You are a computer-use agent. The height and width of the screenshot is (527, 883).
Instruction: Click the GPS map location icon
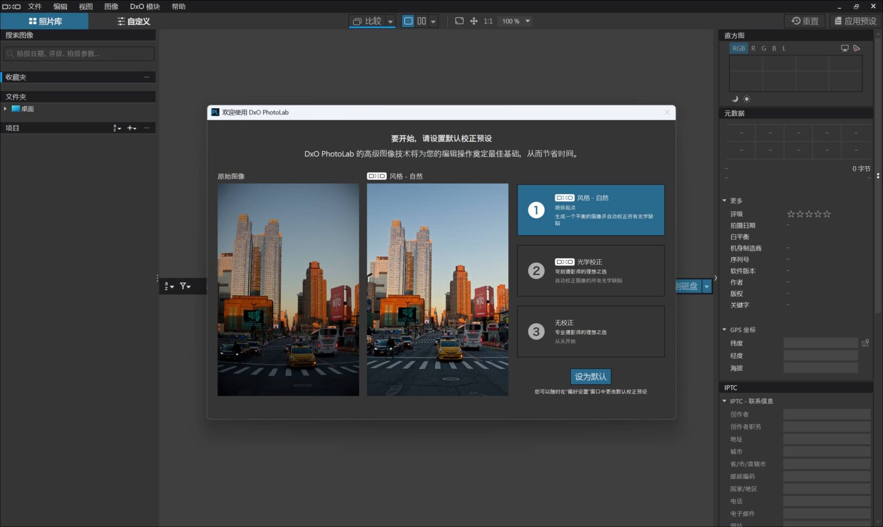coord(865,343)
